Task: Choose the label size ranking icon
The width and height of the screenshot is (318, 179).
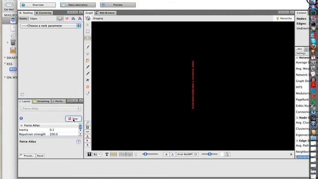Action: pos(80,18)
